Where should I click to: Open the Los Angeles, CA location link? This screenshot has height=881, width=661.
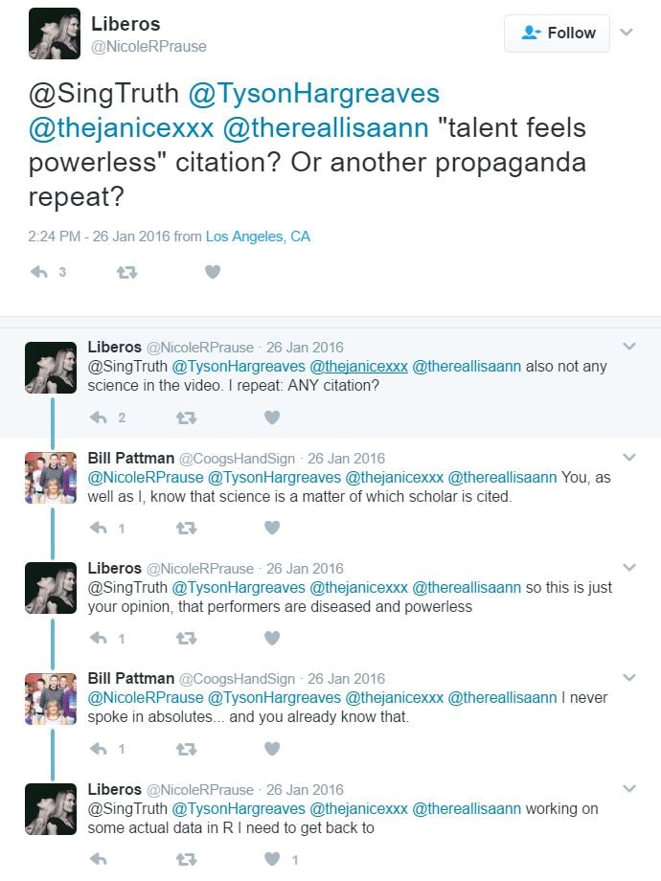point(258,237)
